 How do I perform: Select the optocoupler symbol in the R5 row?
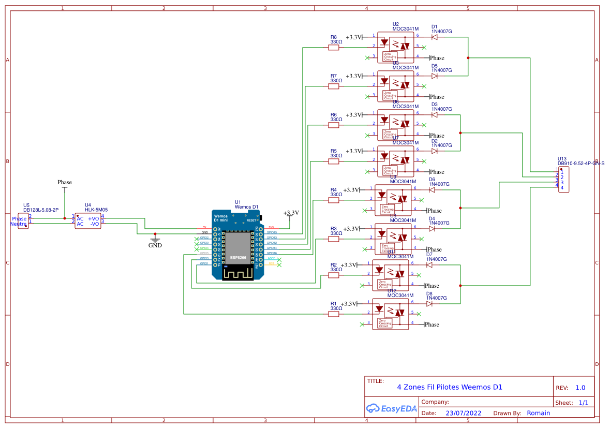click(x=396, y=161)
